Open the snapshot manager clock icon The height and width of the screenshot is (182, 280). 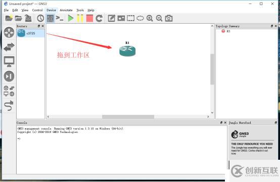(40, 18)
